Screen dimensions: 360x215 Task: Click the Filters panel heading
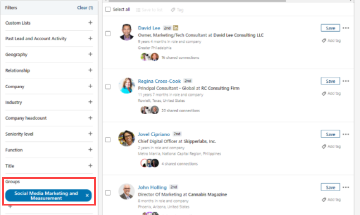[x=11, y=8]
